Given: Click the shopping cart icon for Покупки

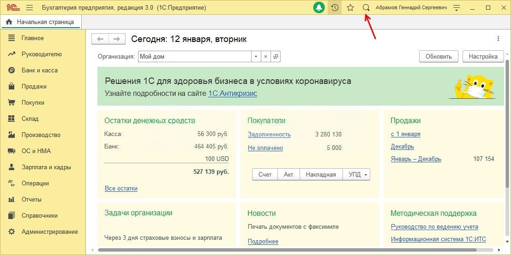Looking at the screenshot, I should (x=12, y=102).
